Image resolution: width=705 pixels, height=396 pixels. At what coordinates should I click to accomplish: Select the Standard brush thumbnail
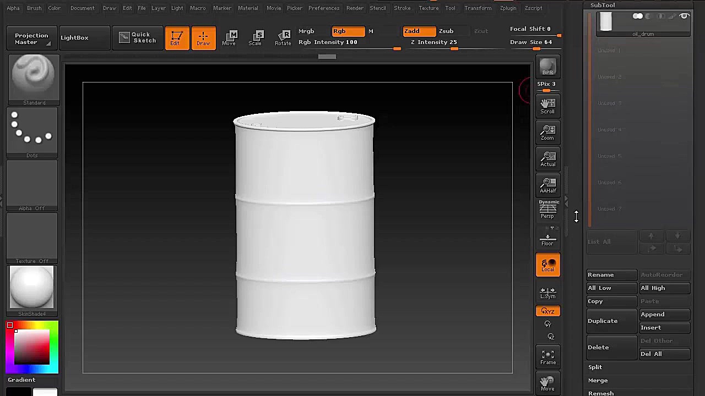[x=34, y=75]
